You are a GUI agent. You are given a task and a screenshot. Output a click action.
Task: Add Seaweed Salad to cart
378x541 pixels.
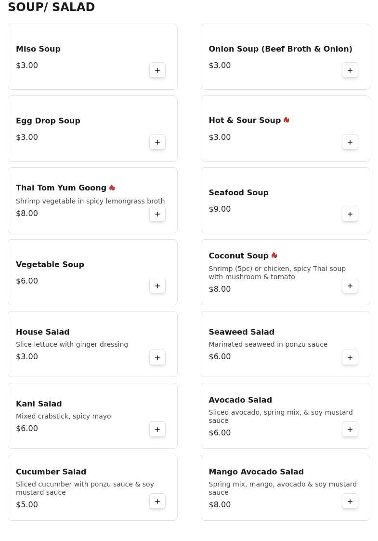point(350,358)
